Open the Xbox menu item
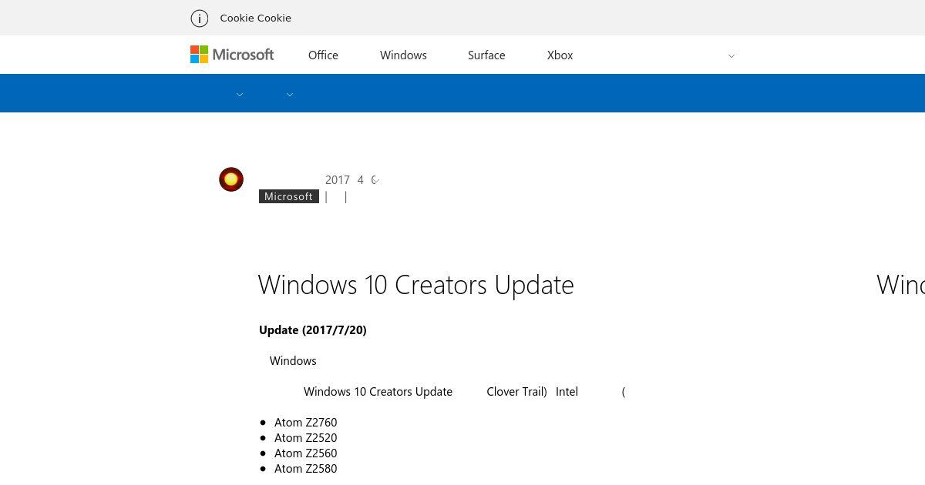 (560, 55)
